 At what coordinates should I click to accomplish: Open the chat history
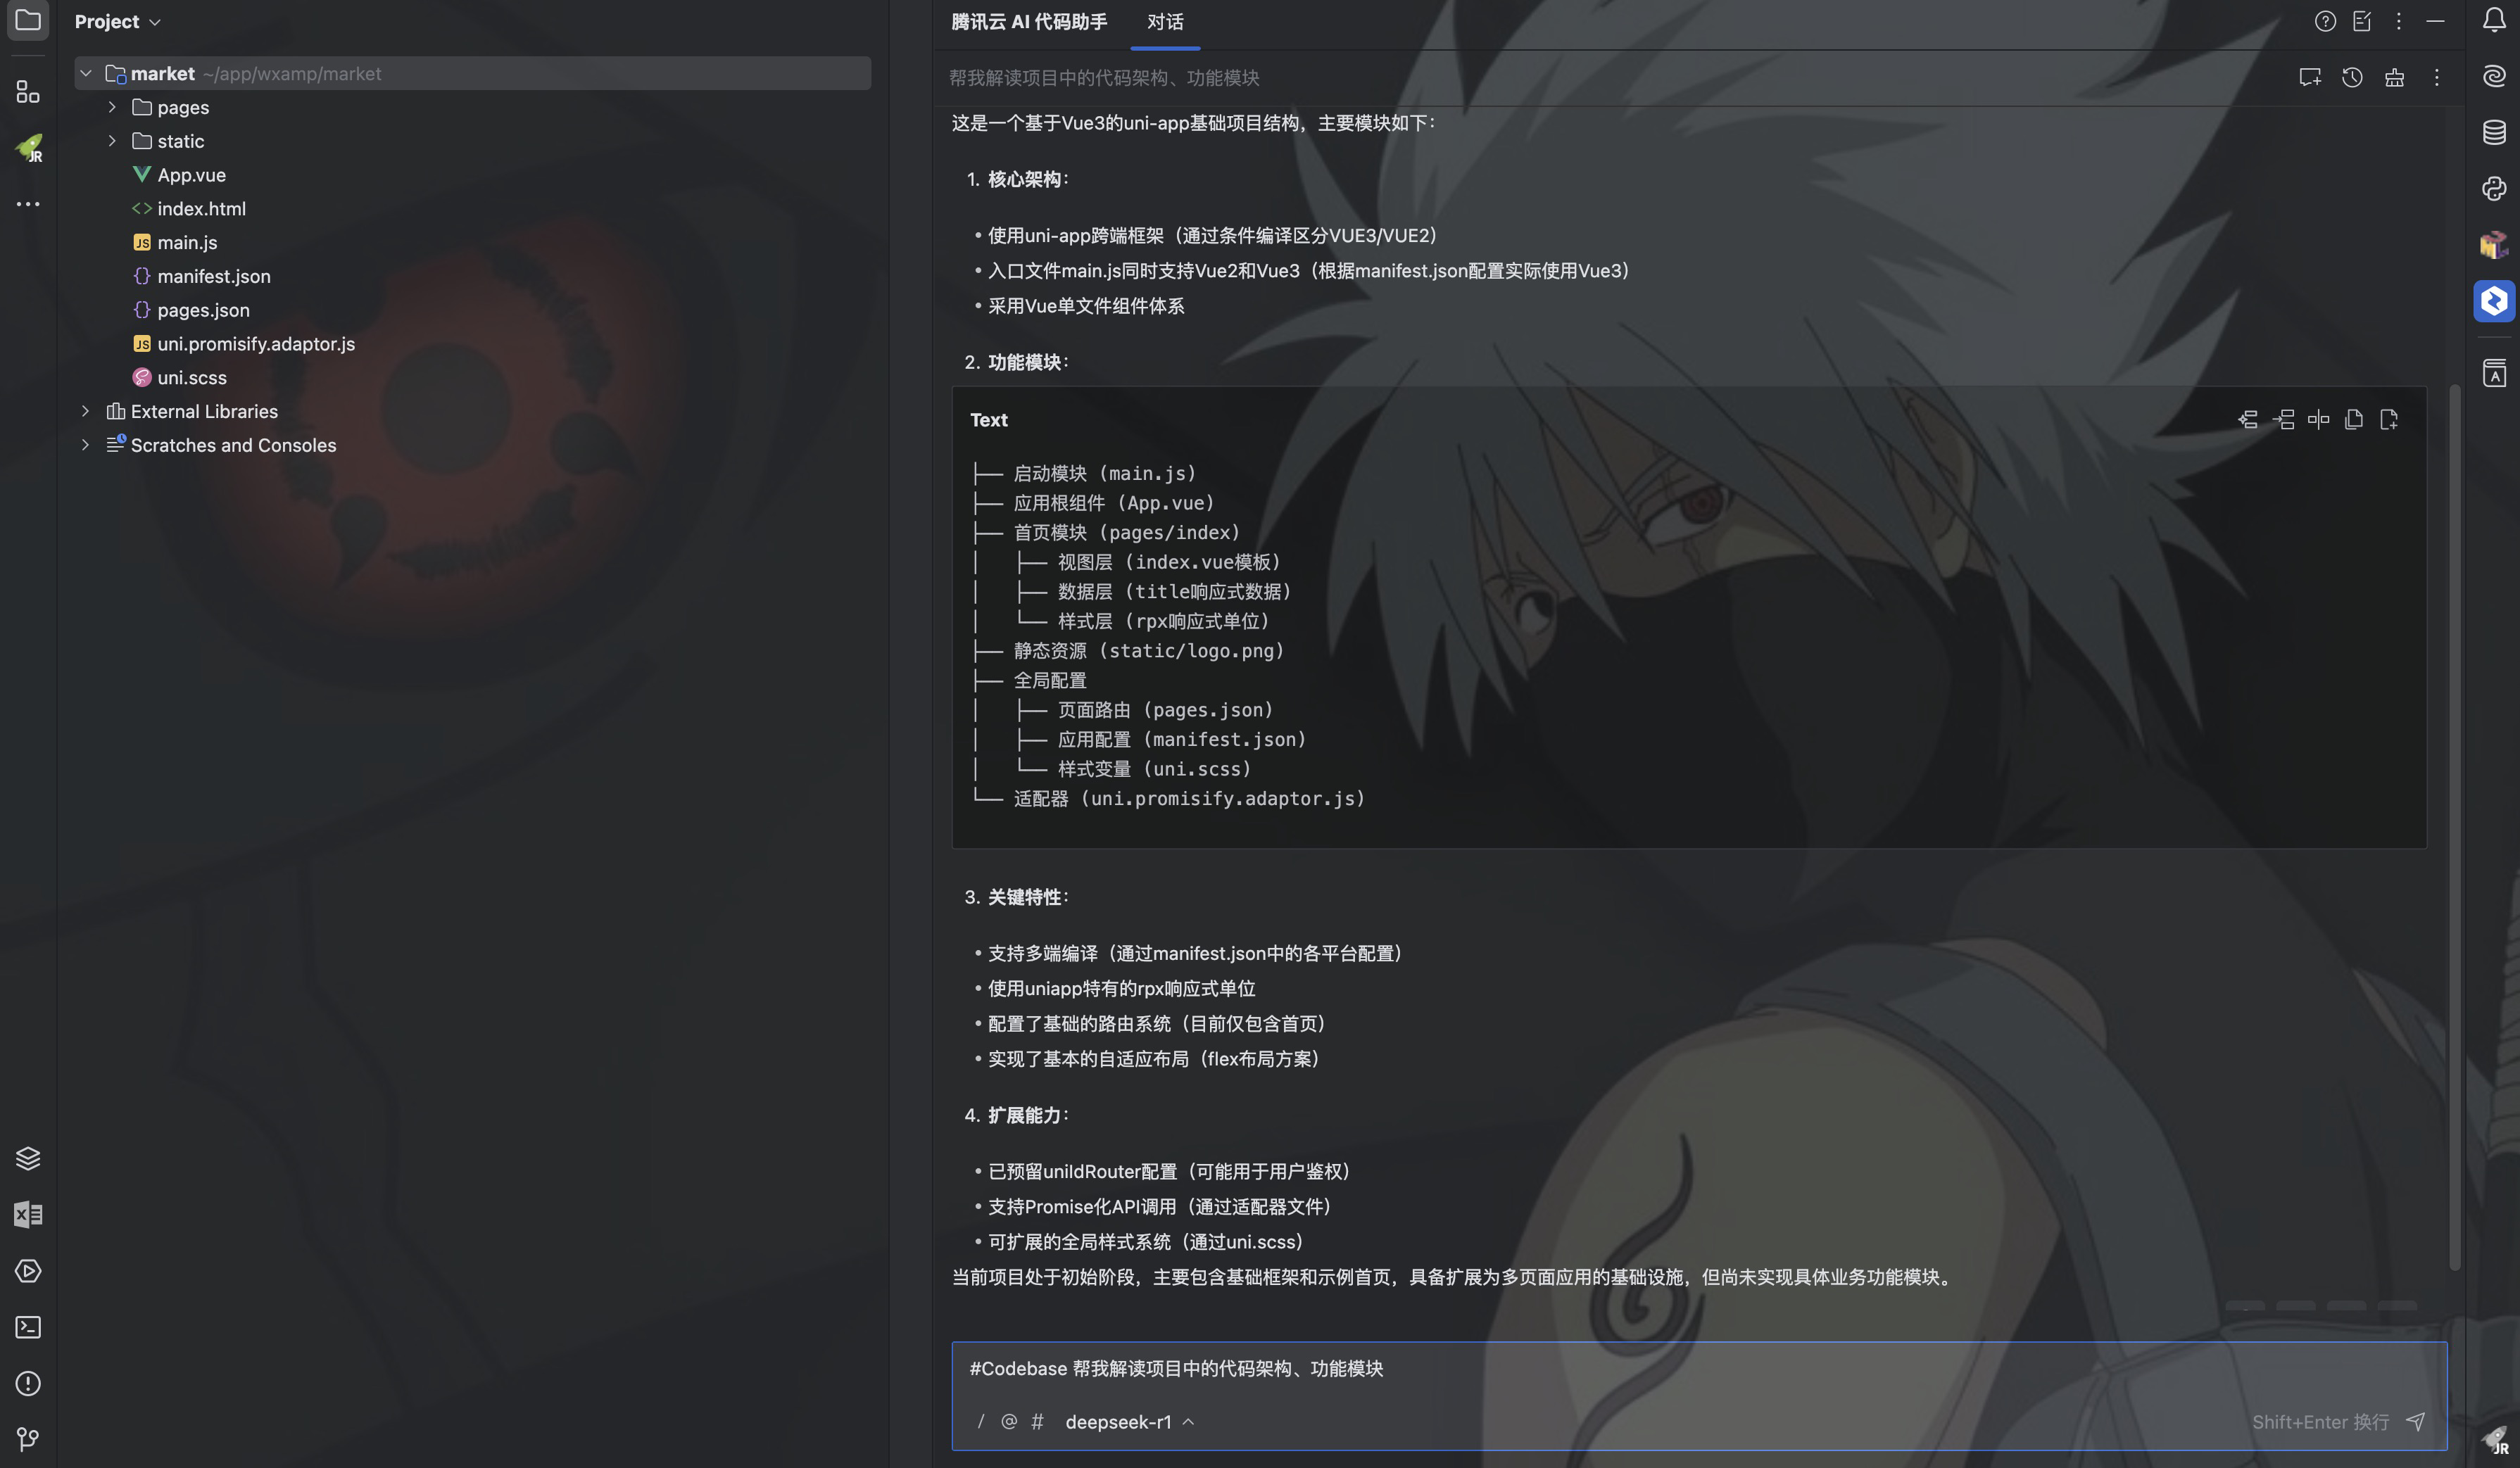2352,77
